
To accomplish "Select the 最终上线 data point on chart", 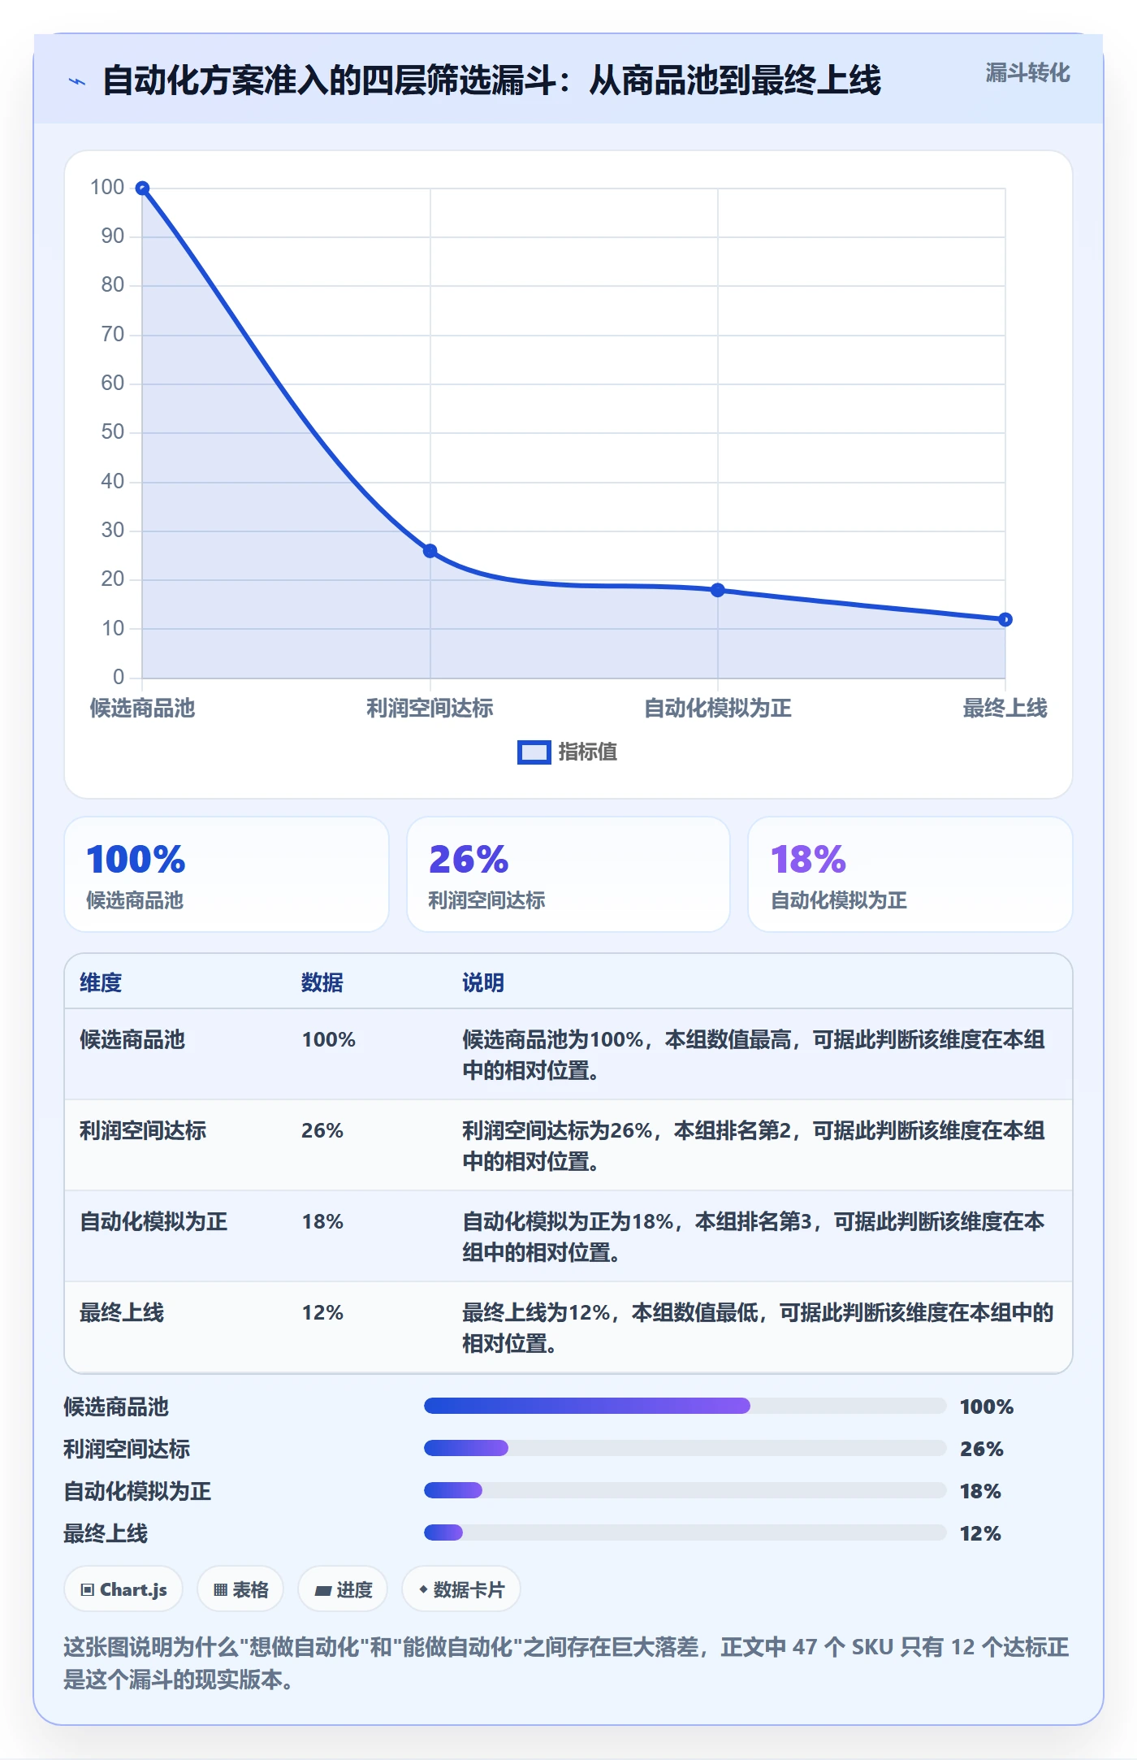I will tap(1005, 619).
